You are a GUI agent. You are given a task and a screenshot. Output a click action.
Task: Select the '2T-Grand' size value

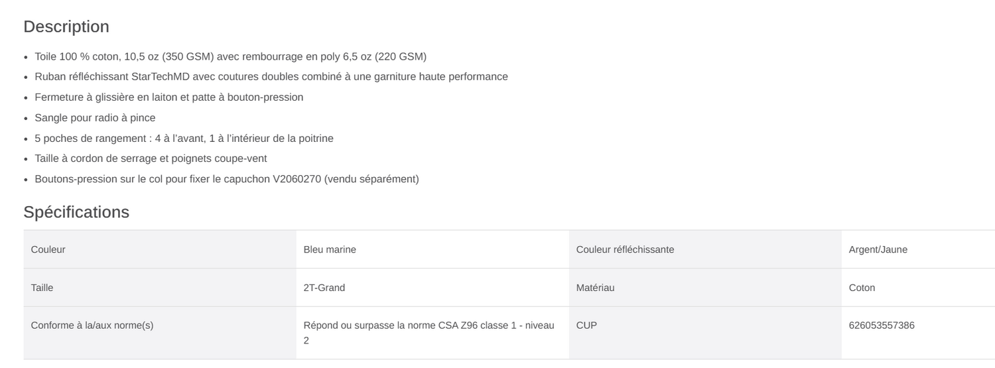pos(324,288)
